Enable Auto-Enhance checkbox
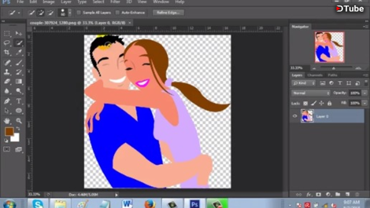Image resolution: width=370 pixels, height=208 pixels. pyautogui.click(x=117, y=13)
